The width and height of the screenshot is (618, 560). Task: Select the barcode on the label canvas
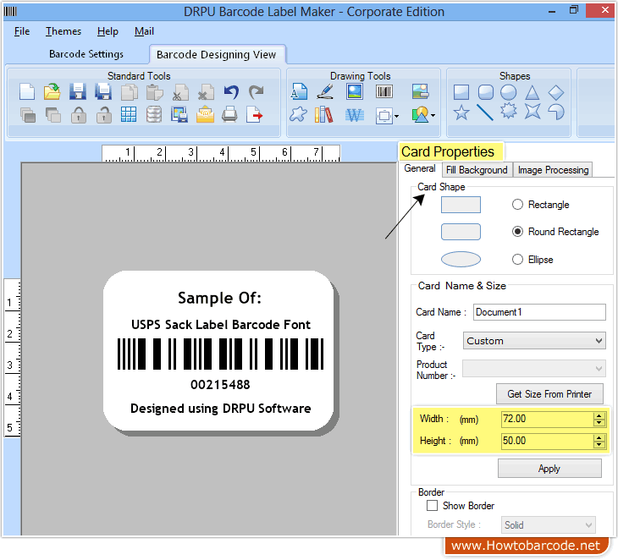pyautogui.click(x=220, y=354)
